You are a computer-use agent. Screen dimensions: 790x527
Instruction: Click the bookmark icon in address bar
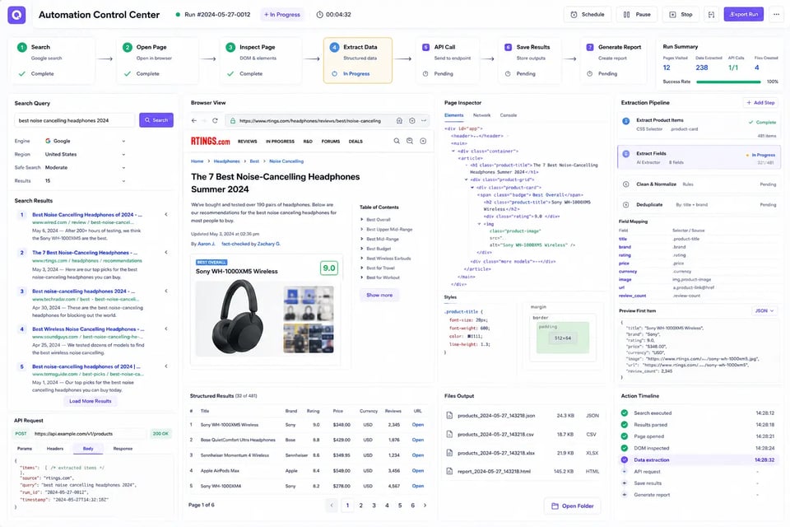coord(399,121)
